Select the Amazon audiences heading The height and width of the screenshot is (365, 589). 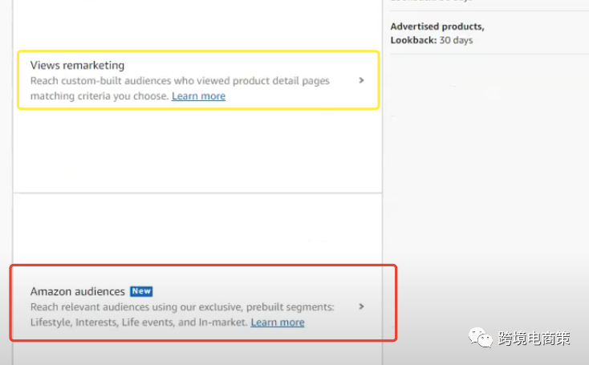click(x=78, y=291)
